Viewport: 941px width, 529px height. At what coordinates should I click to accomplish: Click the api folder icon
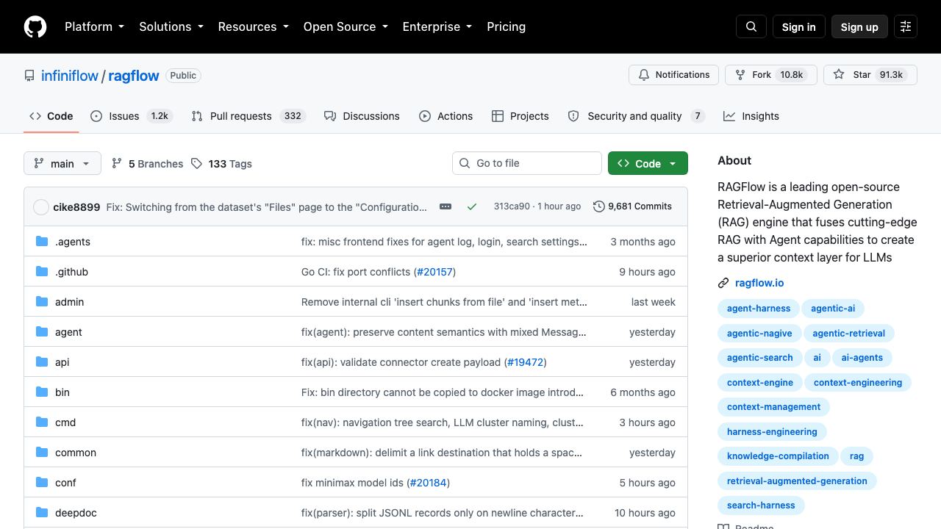point(42,362)
